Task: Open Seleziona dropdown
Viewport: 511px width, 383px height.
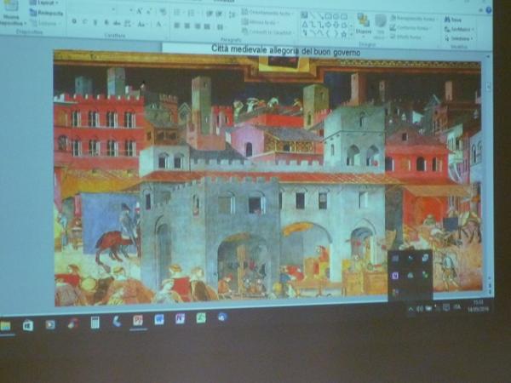Action: point(459,38)
